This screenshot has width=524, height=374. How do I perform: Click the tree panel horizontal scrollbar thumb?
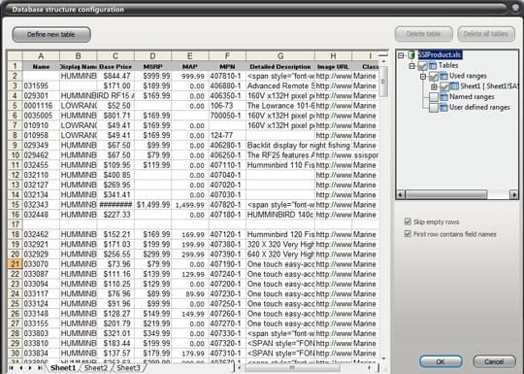click(x=445, y=194)
